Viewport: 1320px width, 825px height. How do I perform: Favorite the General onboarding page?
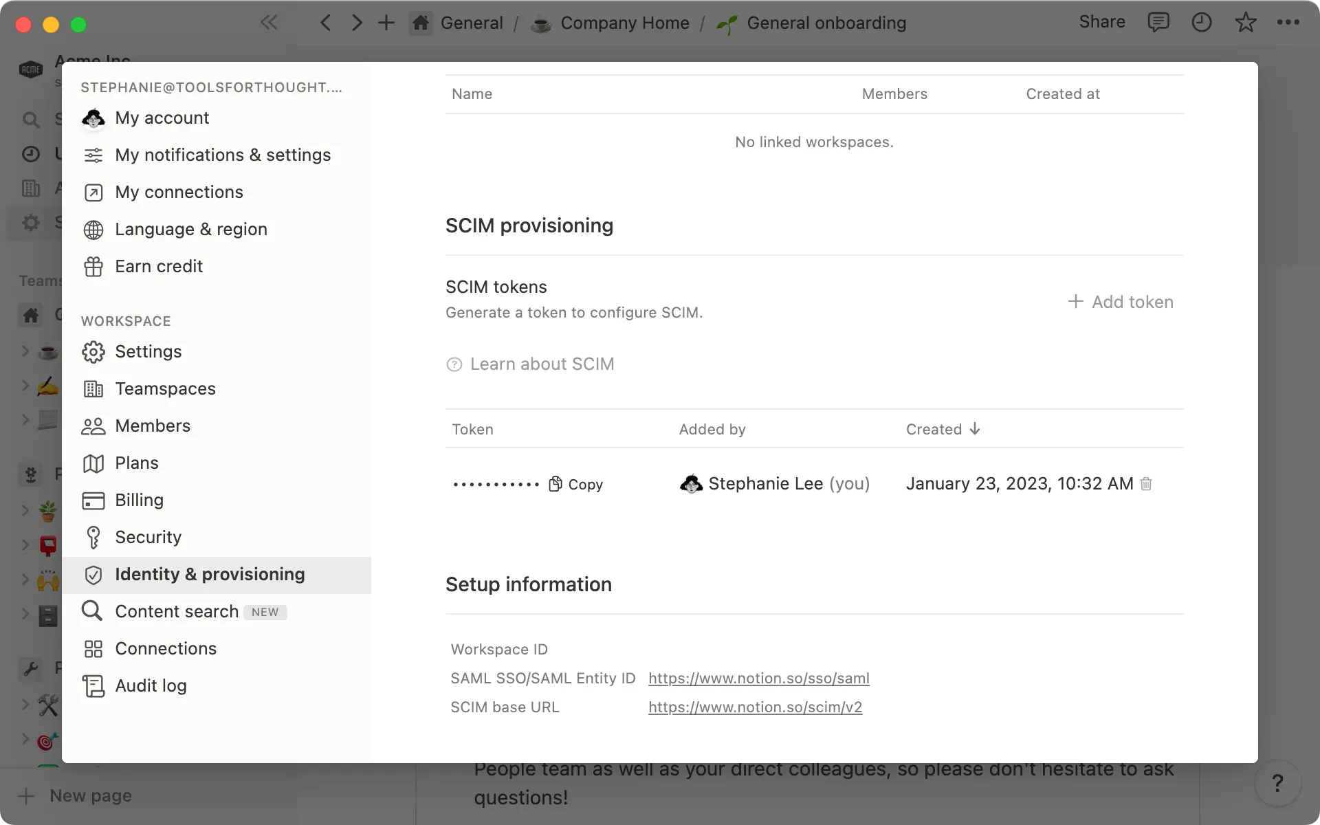click(1246, 22)
